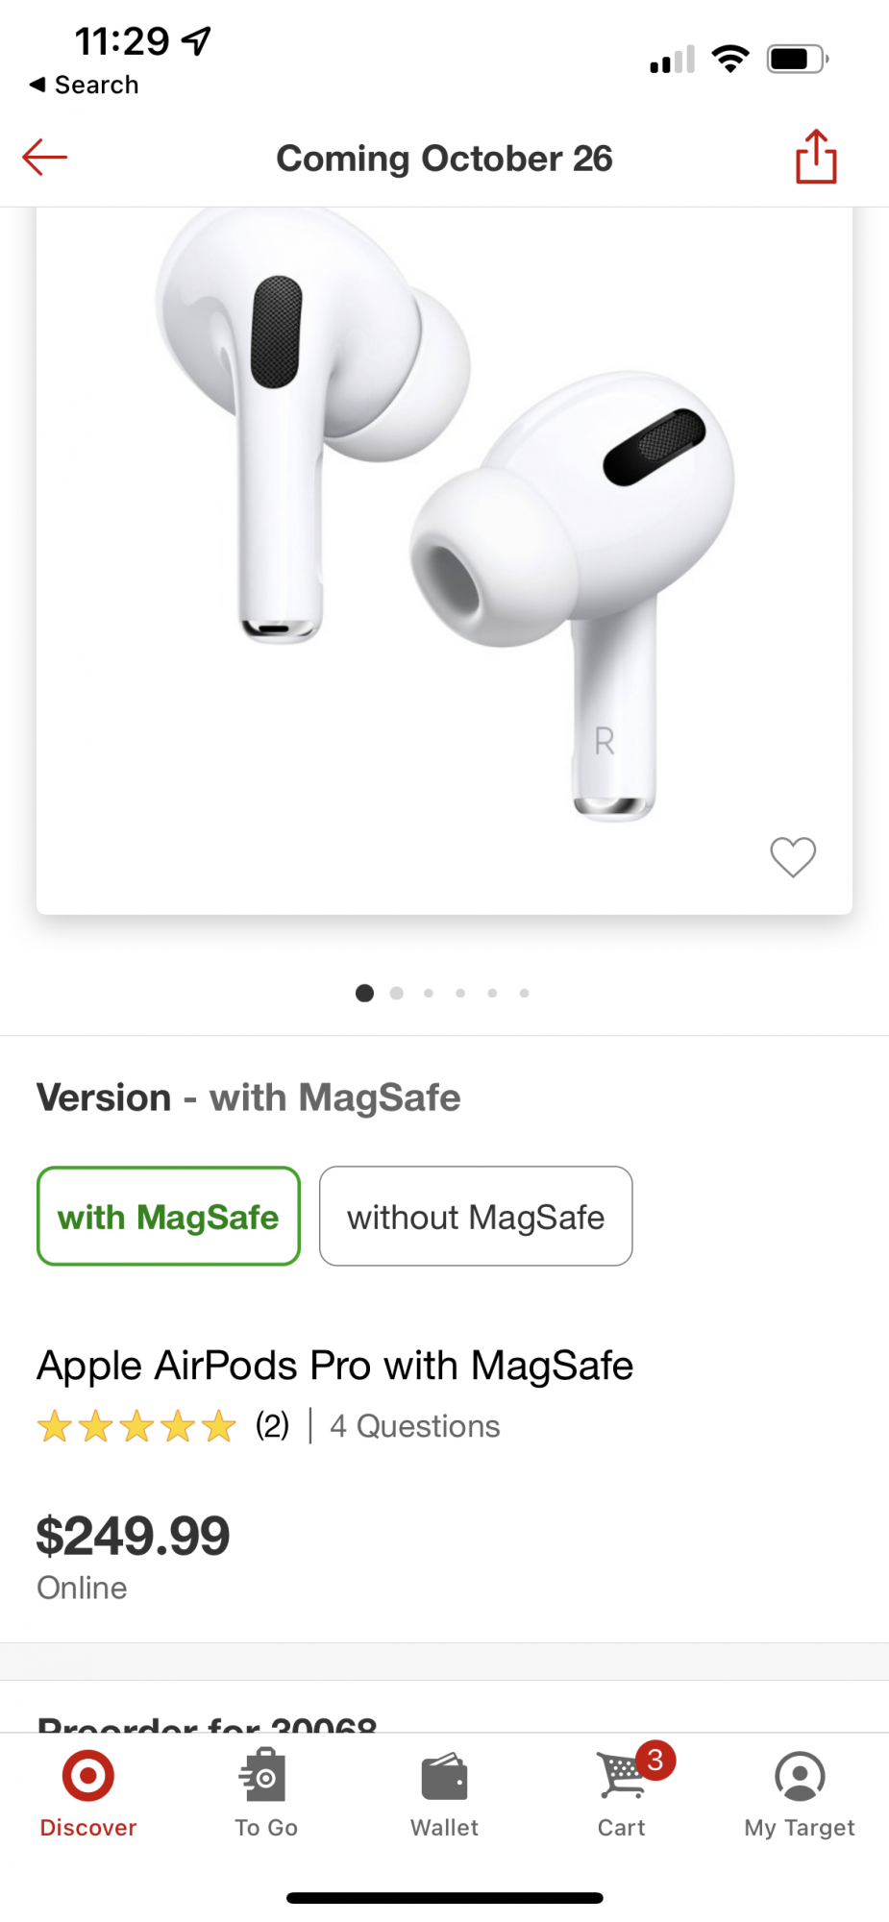View the five-star rating reviews
Image resolution: width=889 pixels, height=1922 pixels.
(136, 1426)
